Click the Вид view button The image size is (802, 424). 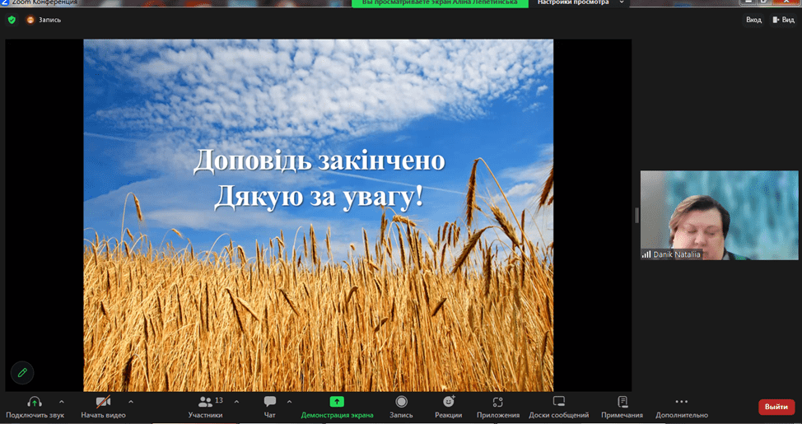tap(782, 20)
